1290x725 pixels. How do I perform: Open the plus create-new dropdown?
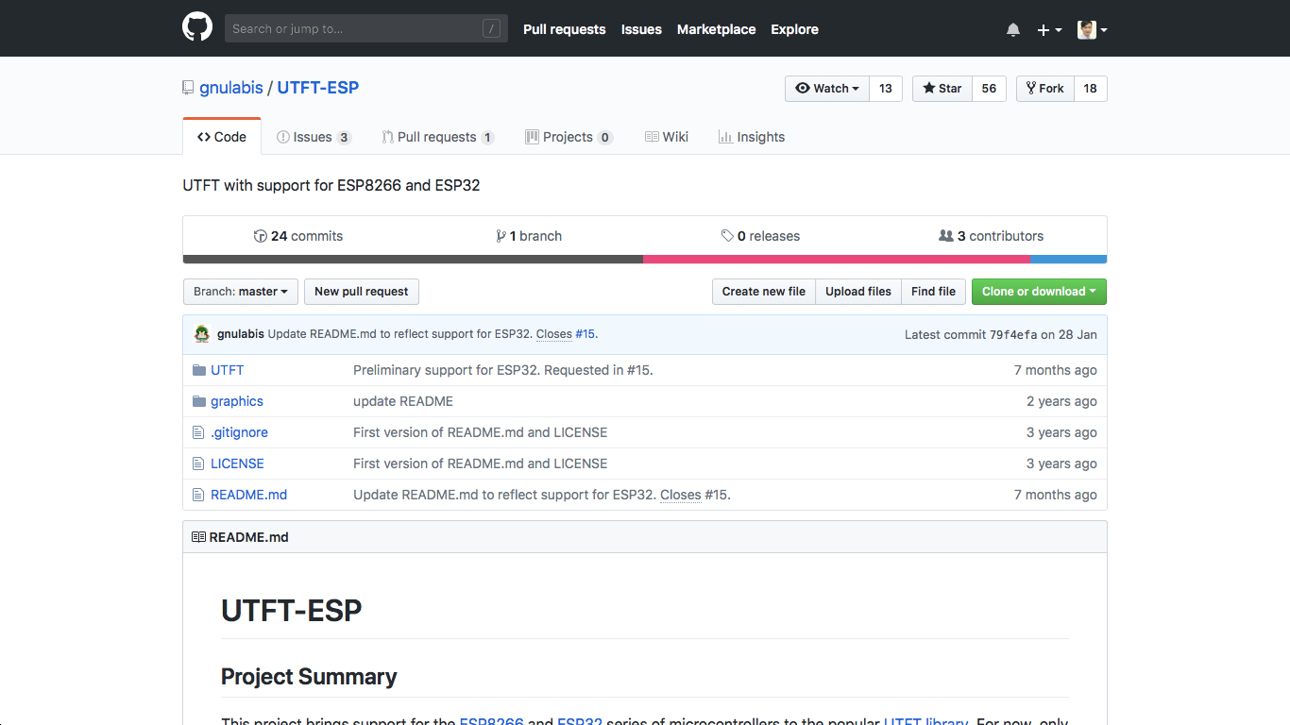[x=1049, y=30]
